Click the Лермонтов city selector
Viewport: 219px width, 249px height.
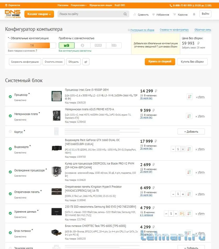pos(13,5)
